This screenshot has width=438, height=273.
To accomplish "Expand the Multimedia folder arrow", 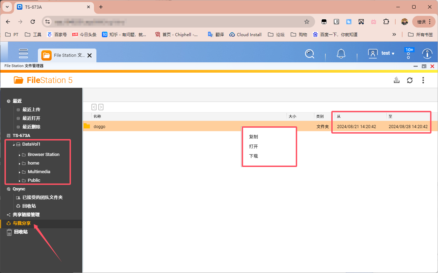I will (x=20, y=172).
